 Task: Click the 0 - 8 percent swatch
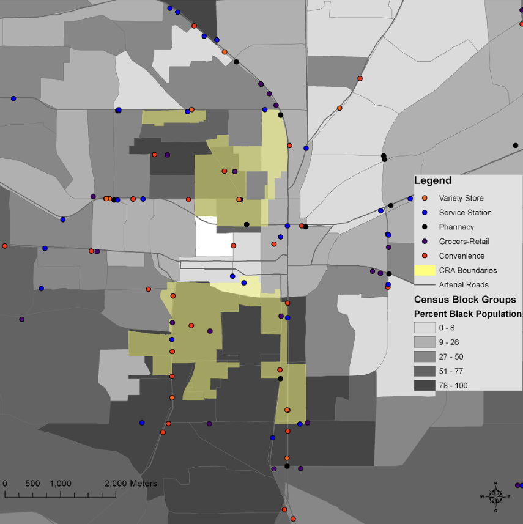[x=425, y=328]
